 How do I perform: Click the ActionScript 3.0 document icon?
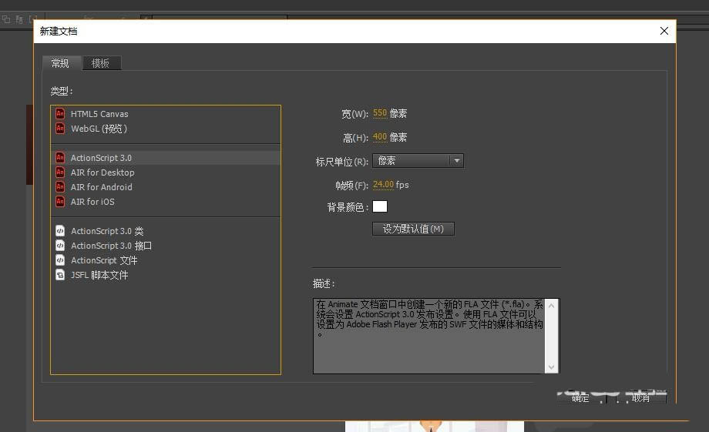(60, 158)
